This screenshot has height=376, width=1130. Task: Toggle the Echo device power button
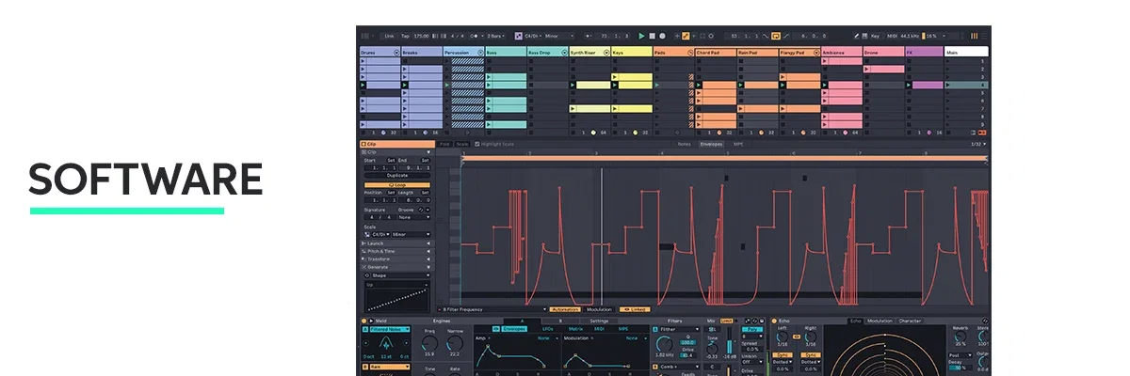(774, 321)
